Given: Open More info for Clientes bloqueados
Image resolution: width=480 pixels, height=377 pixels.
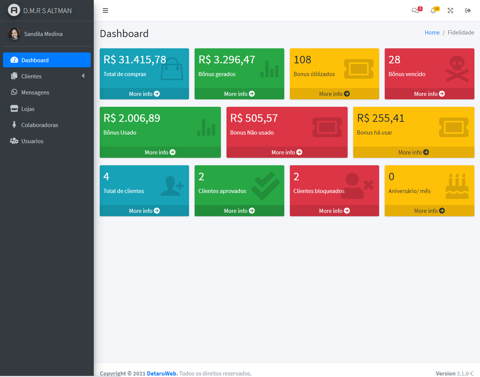Looking at the screenshot, I should (x=334, y=211).
